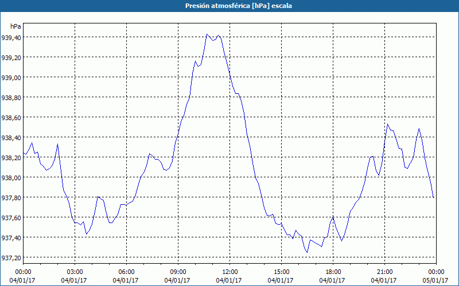Select the 06:00 time label
The width and height of the screenshot is (459, 286).
126,272
